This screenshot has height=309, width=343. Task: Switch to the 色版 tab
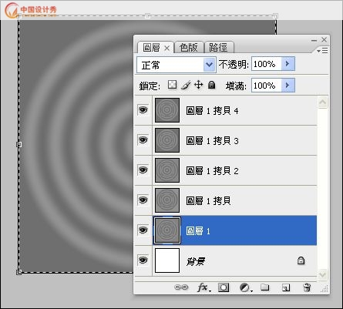(189, 48)
